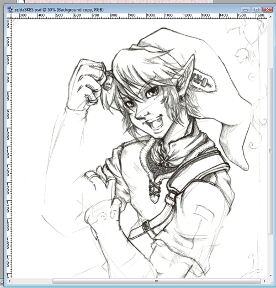Viewport: 276px width, 288px height.
Task: Click the horizontal scrollbar thumb
Action: [156, 281]
